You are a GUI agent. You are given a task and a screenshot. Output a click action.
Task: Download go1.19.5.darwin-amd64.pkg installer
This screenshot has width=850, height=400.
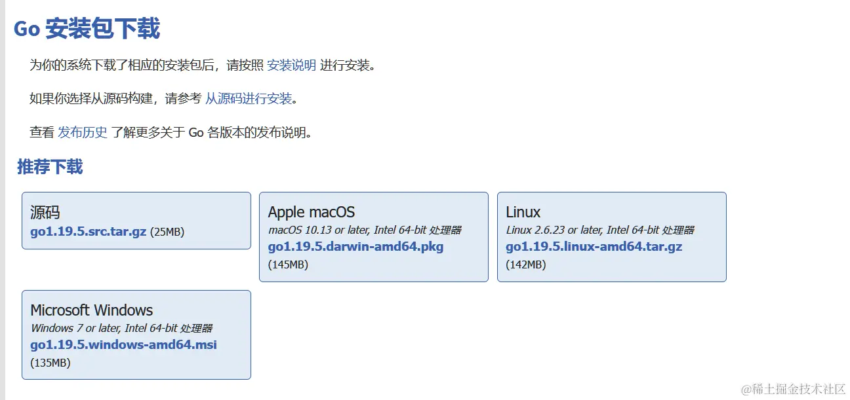355,247
